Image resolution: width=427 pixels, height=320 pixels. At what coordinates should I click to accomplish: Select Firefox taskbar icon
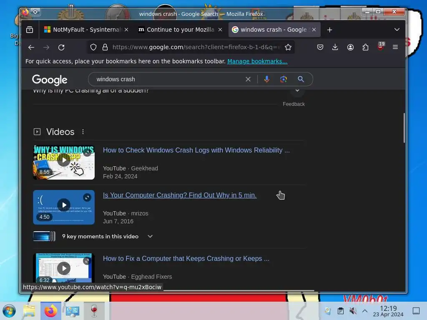tap(51, 311)
